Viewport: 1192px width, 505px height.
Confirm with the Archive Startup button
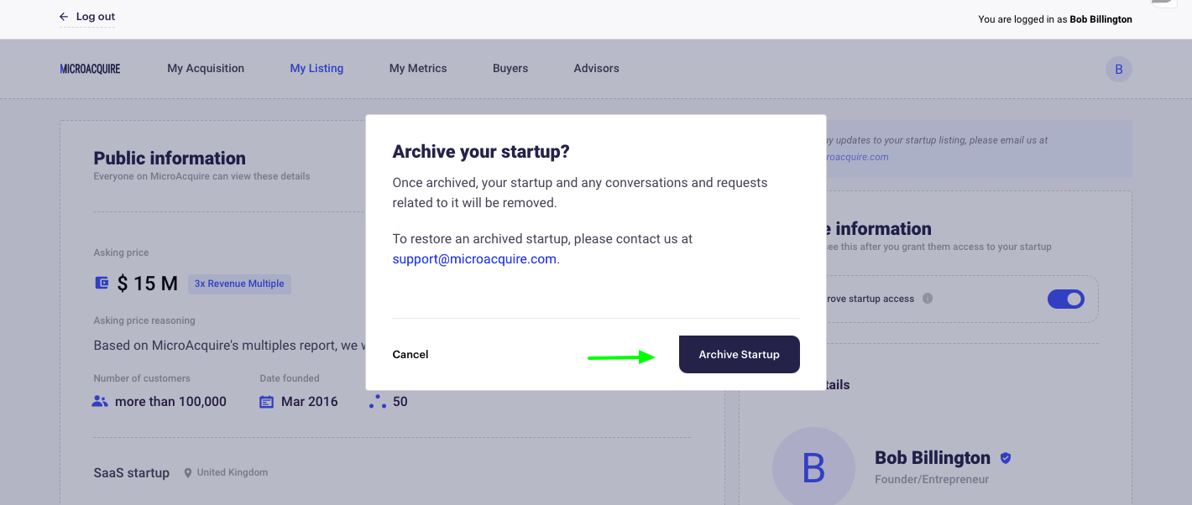click(x=740, y=355)
